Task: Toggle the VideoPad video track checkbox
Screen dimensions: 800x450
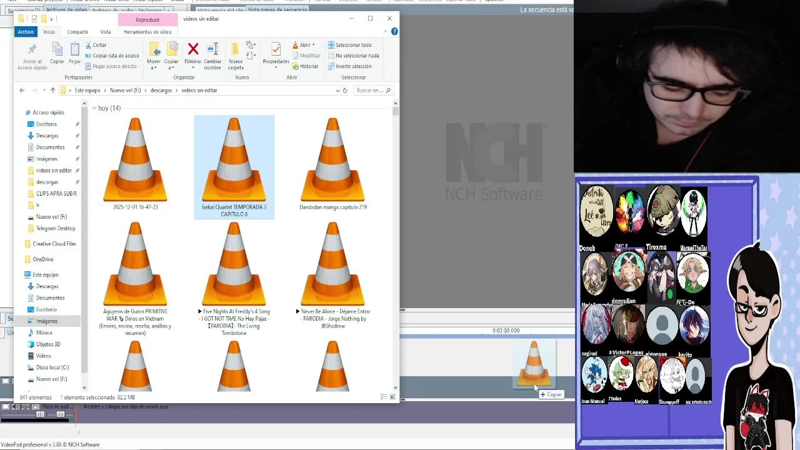Action: click(x=6, y=381)
